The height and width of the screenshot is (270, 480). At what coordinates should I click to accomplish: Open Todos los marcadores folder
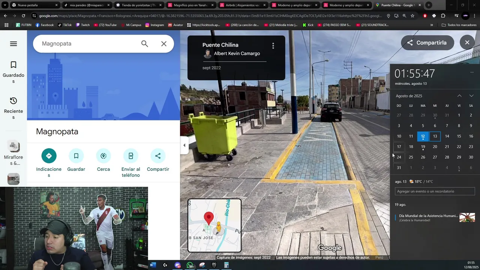click(459, 25)
